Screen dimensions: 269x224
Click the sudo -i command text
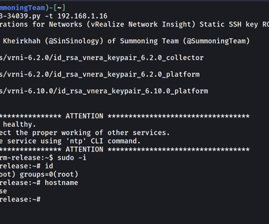(72, 158)
